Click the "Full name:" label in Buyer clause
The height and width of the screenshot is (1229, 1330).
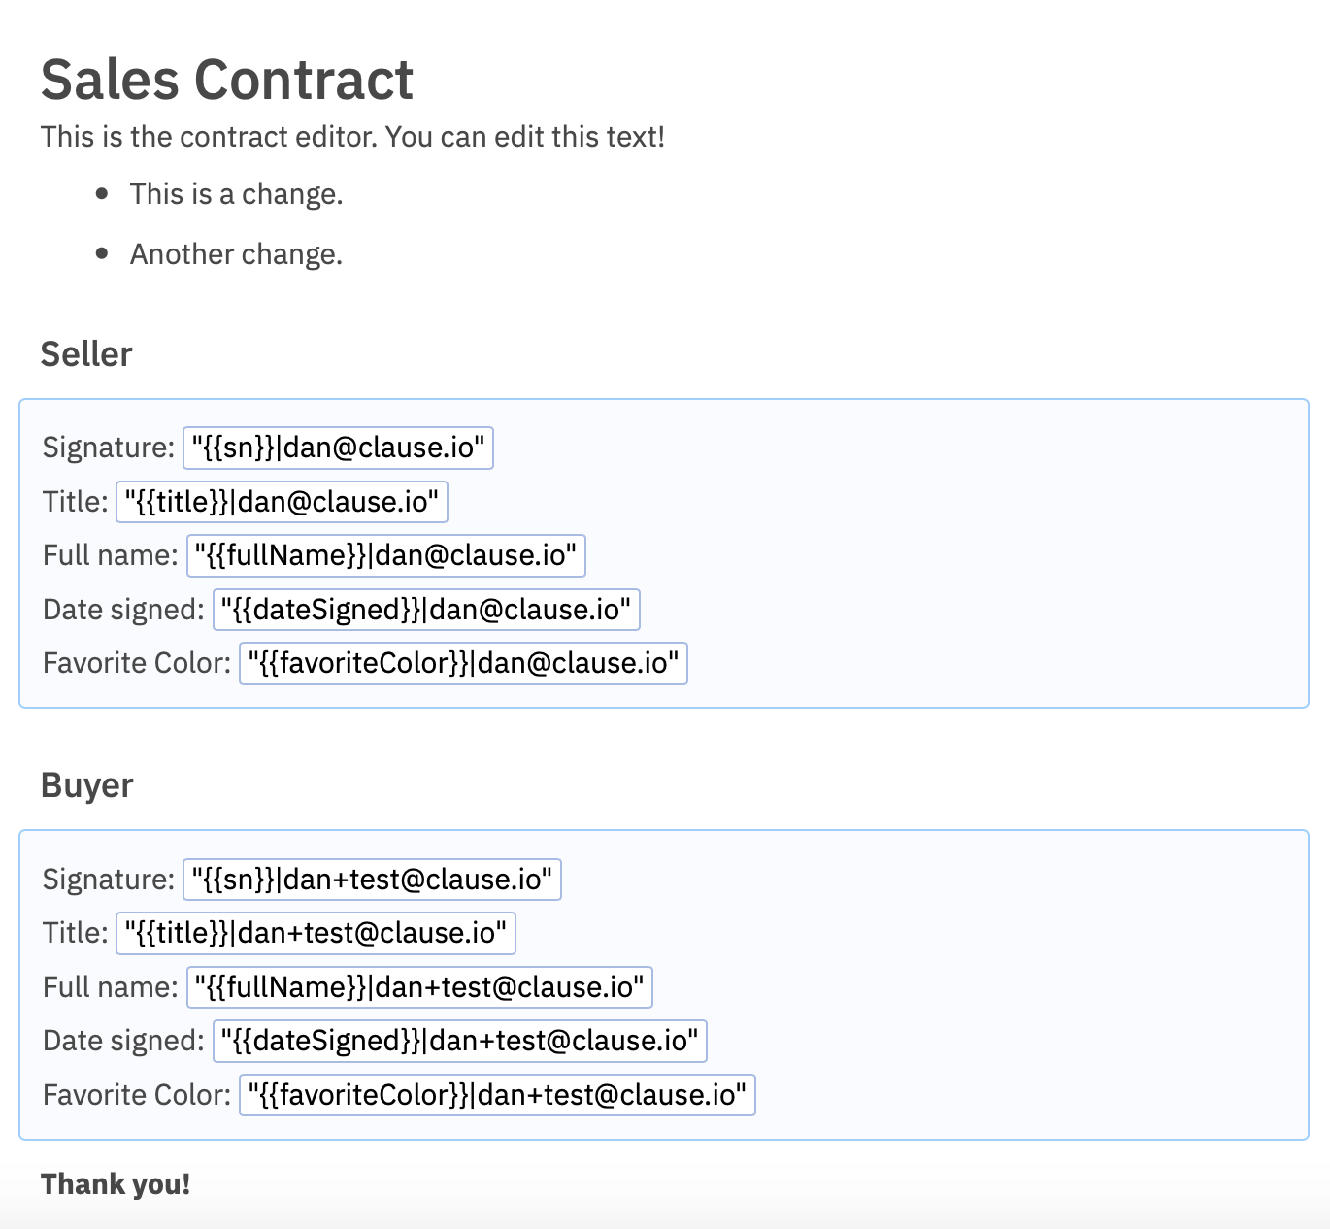[111, 987]
